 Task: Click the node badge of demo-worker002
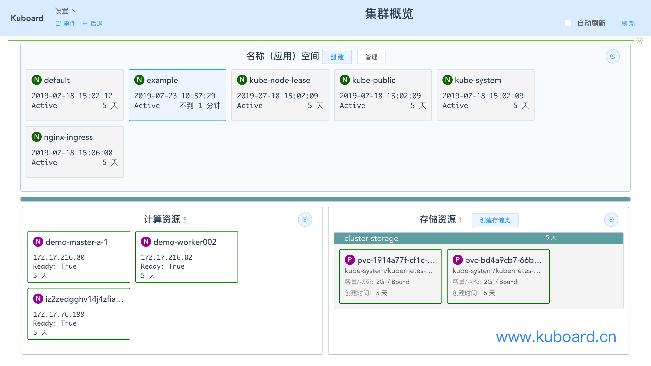pyautogui.click(x=146, y=241)
